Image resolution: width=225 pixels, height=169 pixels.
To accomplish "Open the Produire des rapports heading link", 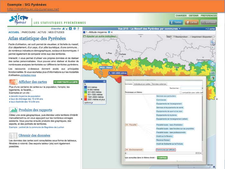I will click(35, 110).
